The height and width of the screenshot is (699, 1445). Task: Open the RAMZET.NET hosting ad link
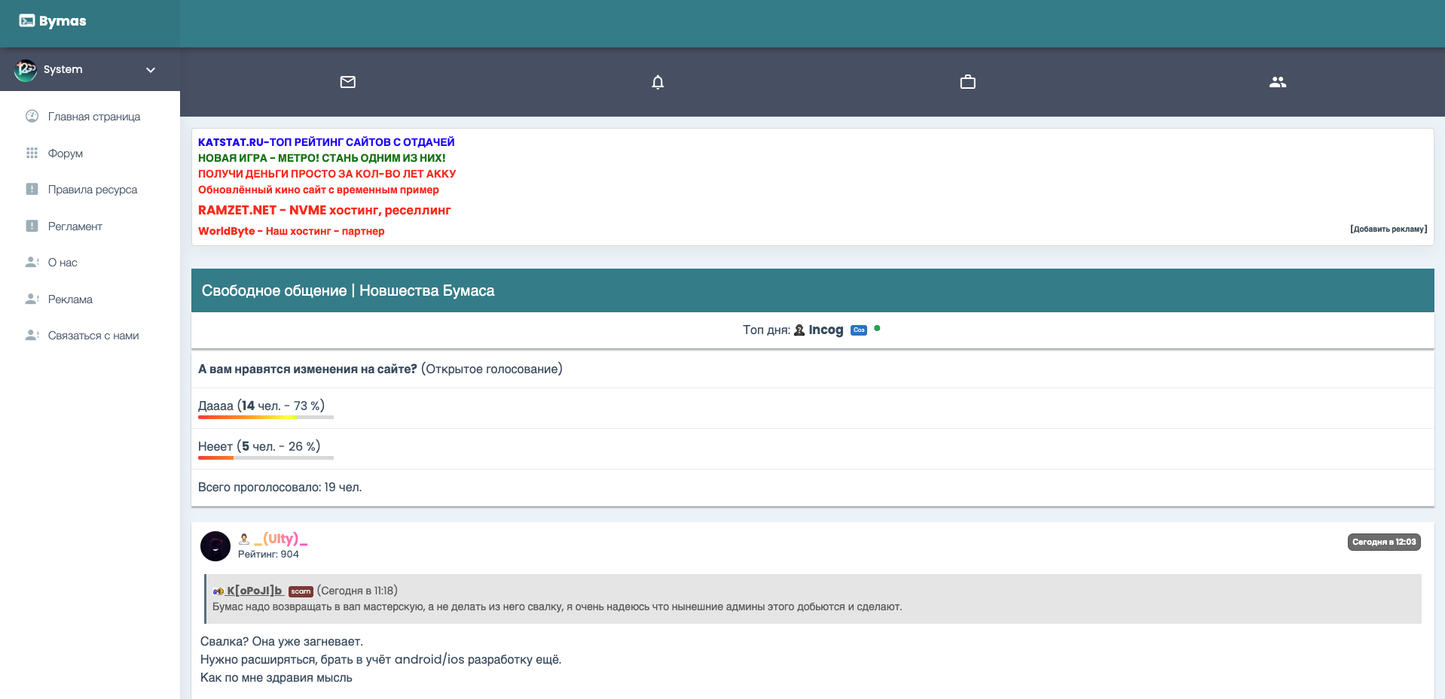(324, 211)
